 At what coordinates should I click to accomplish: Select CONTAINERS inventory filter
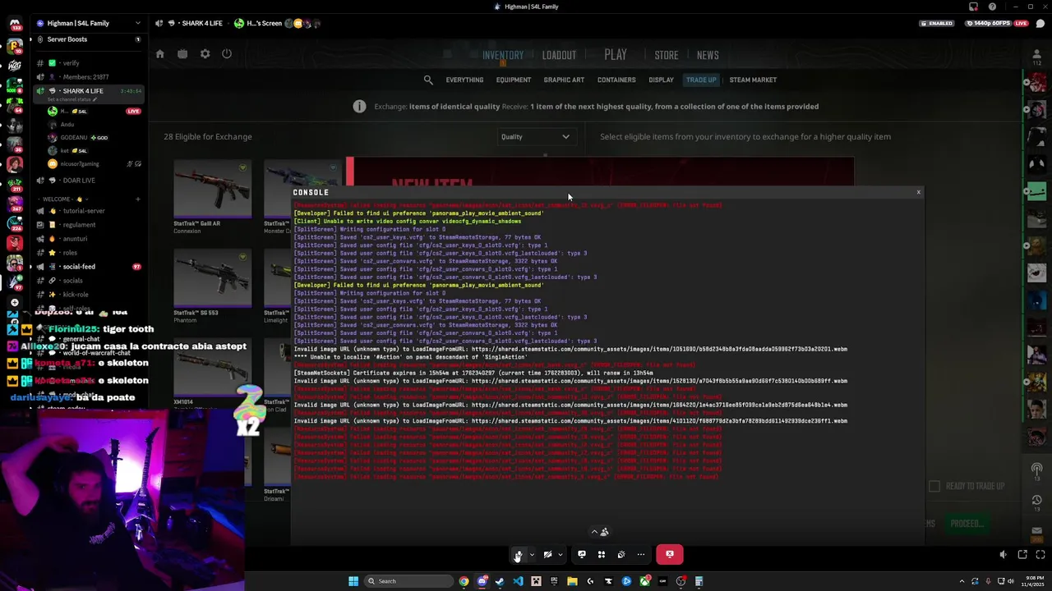tap(616, 80)
